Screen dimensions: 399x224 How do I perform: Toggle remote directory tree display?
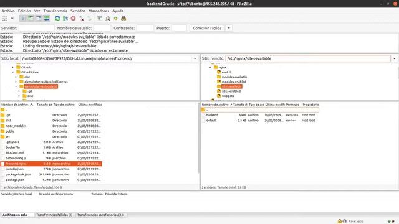coord(39,18)
